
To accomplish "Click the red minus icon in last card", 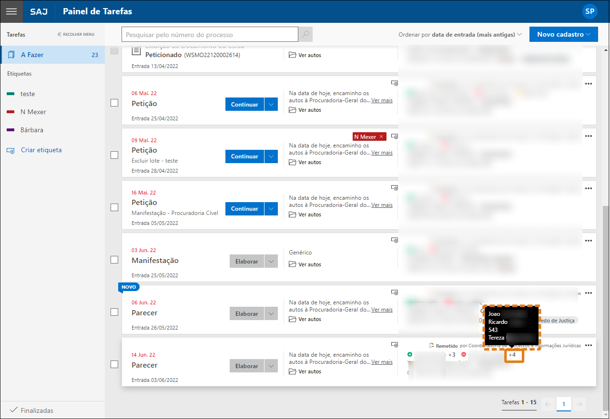I will (x=464, y=355).
